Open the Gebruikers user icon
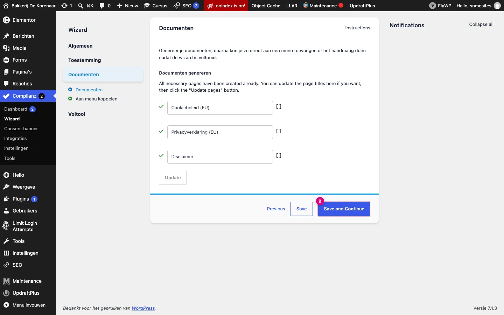Screen dimensions: 504x315 click(6, 211)
